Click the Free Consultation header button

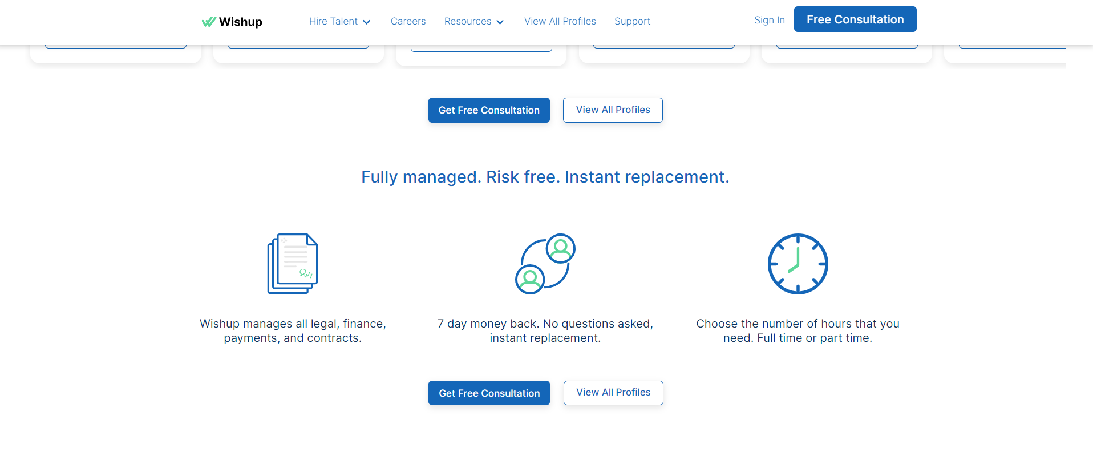[x=855, y=19]
